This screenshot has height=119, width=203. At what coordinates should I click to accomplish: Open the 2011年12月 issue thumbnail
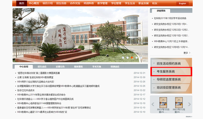point(163,103)
